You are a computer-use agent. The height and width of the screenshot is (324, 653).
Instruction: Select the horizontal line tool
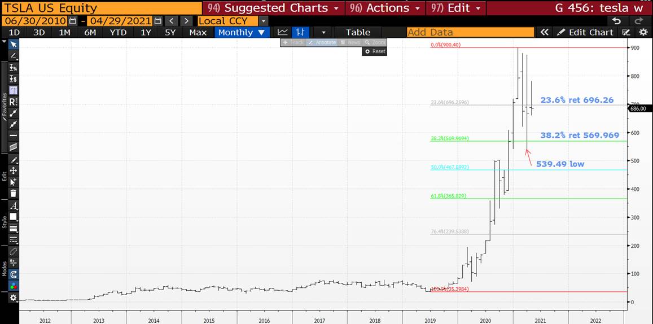tap(14, 135)
